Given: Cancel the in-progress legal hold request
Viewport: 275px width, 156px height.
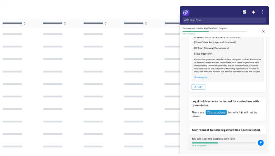Looking at the screenshot, I should point(263,31).
